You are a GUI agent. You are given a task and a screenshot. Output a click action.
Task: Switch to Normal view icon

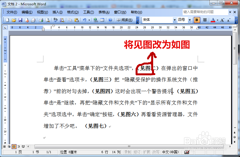click(4, 147)
